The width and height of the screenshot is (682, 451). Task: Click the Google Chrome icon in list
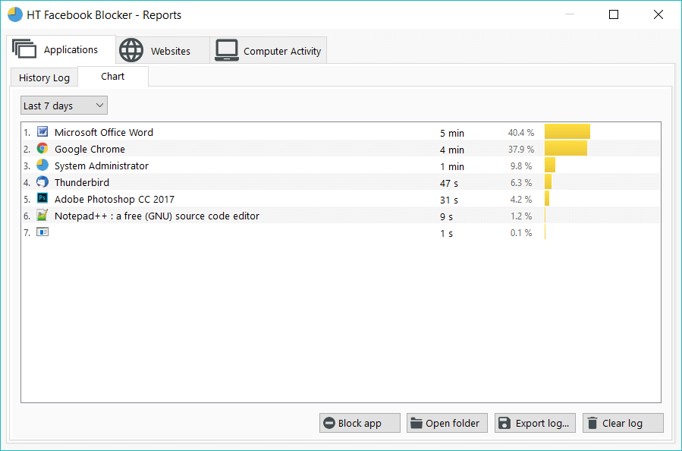[x=42, y=149]
